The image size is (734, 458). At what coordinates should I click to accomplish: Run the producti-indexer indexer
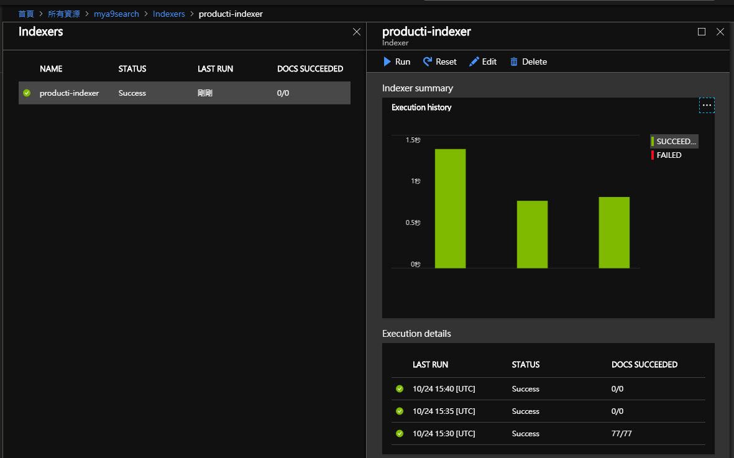click(397, 62)
